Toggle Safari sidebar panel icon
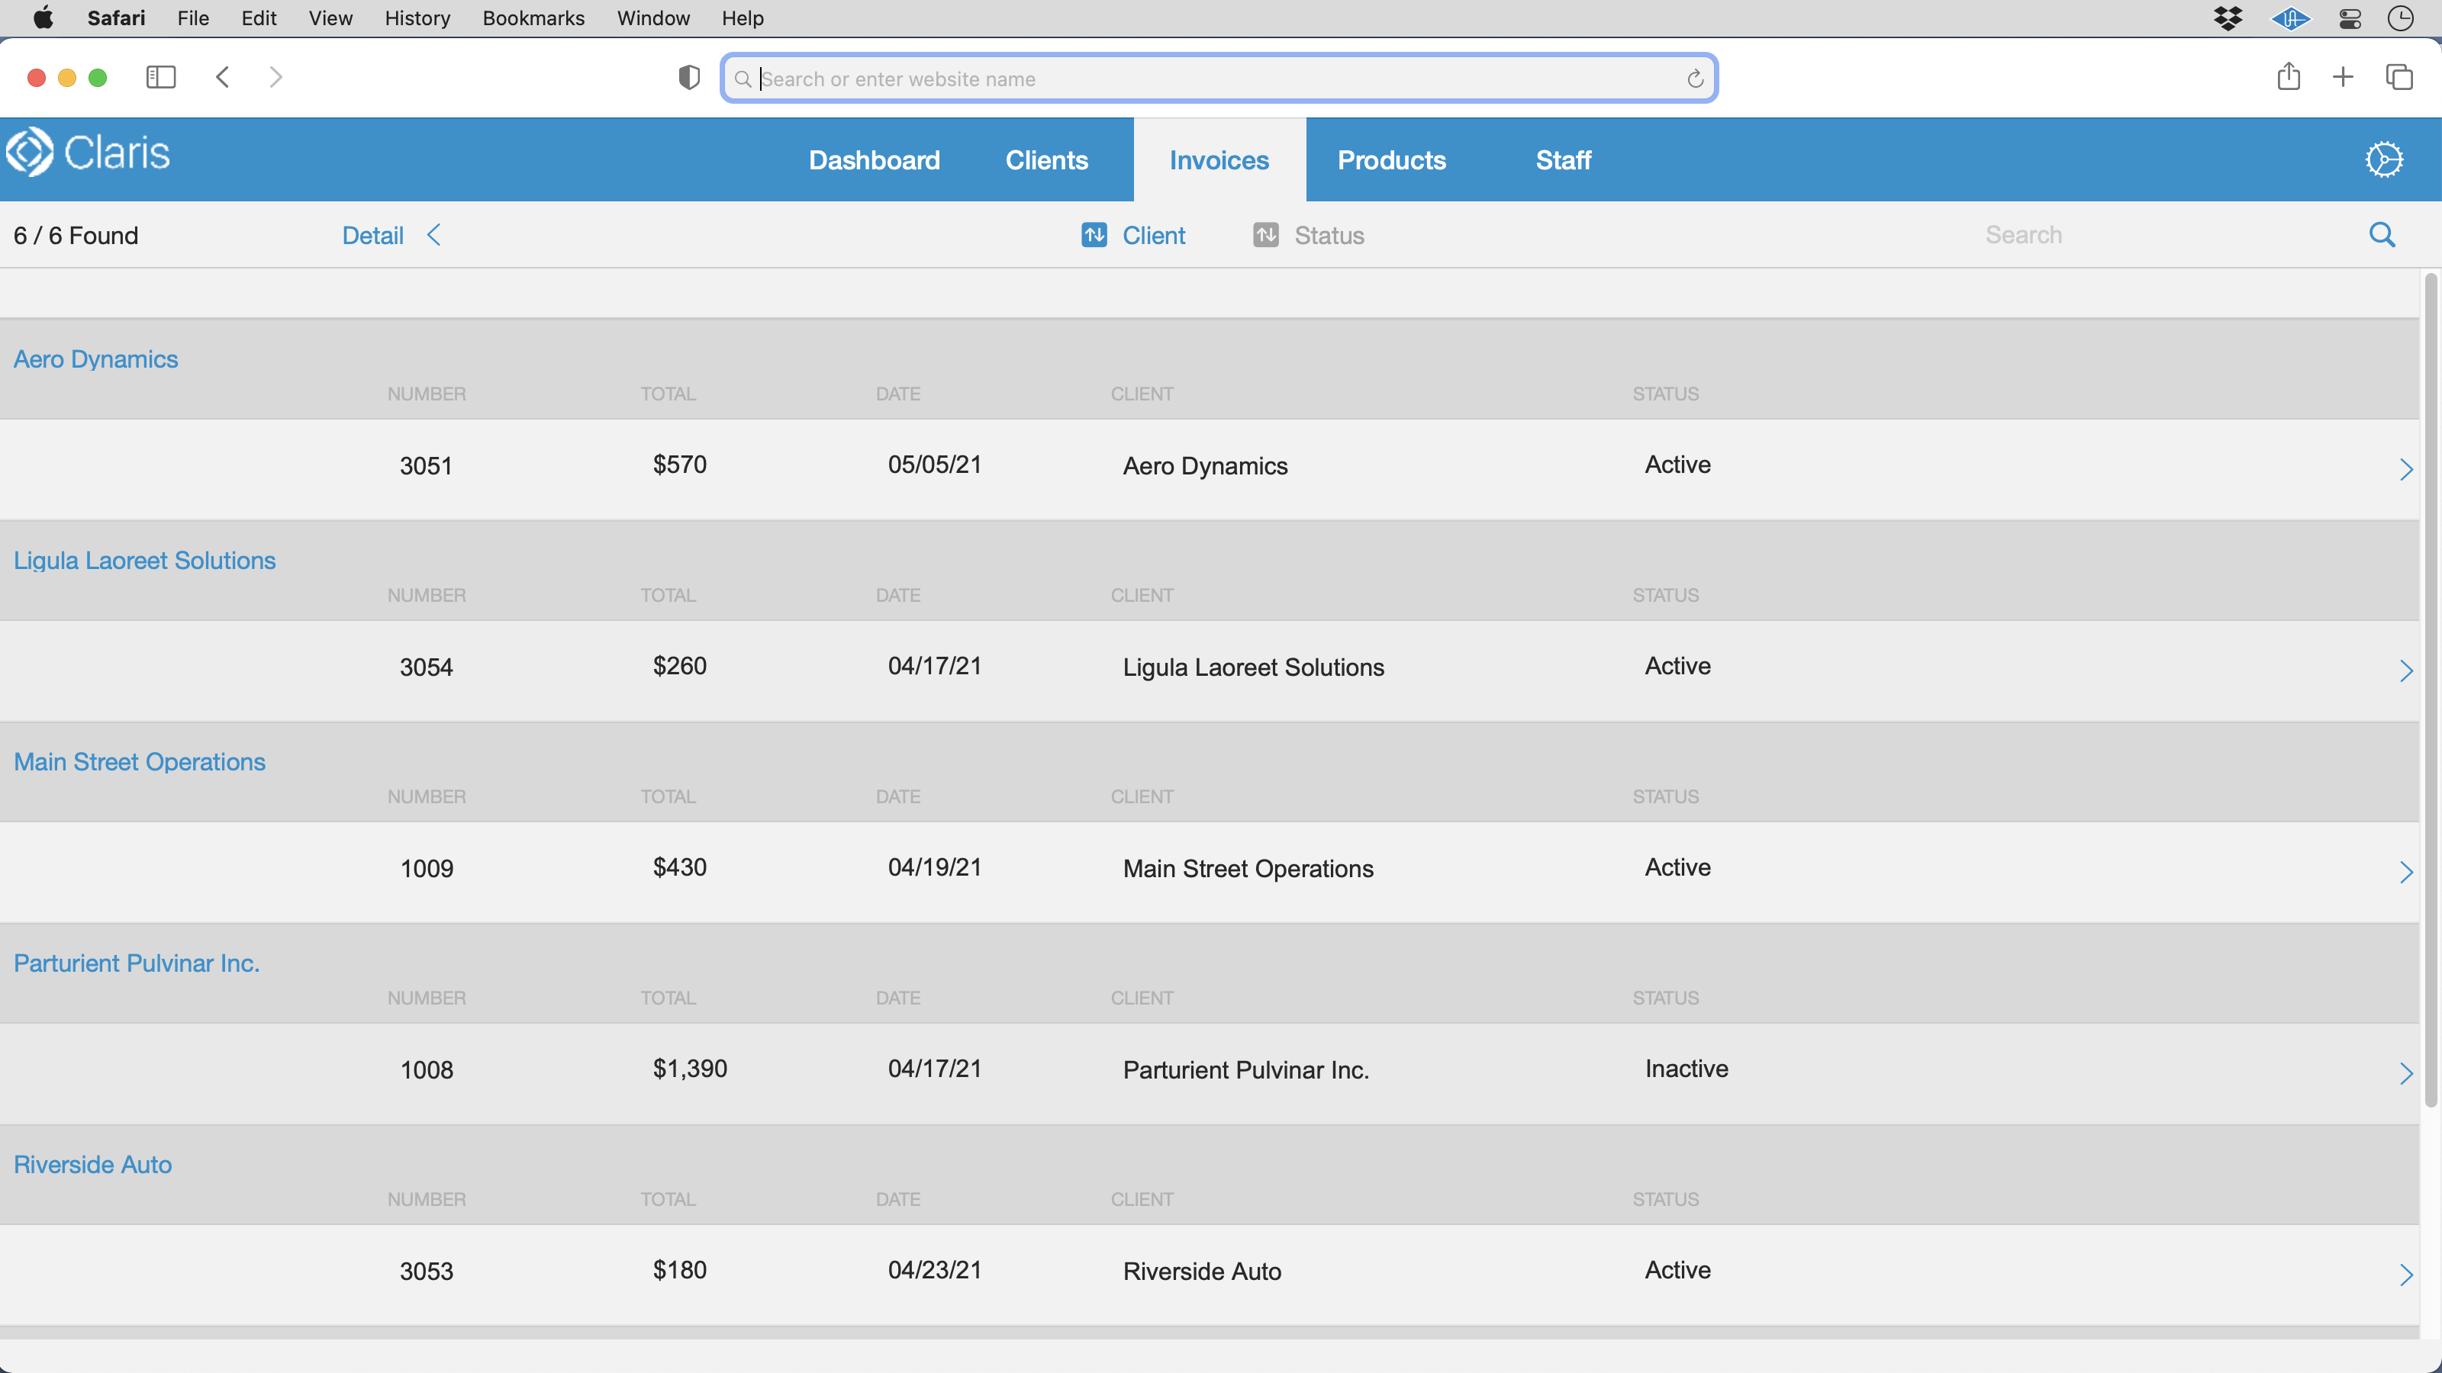The image size is (2442, 1373). 160,77
